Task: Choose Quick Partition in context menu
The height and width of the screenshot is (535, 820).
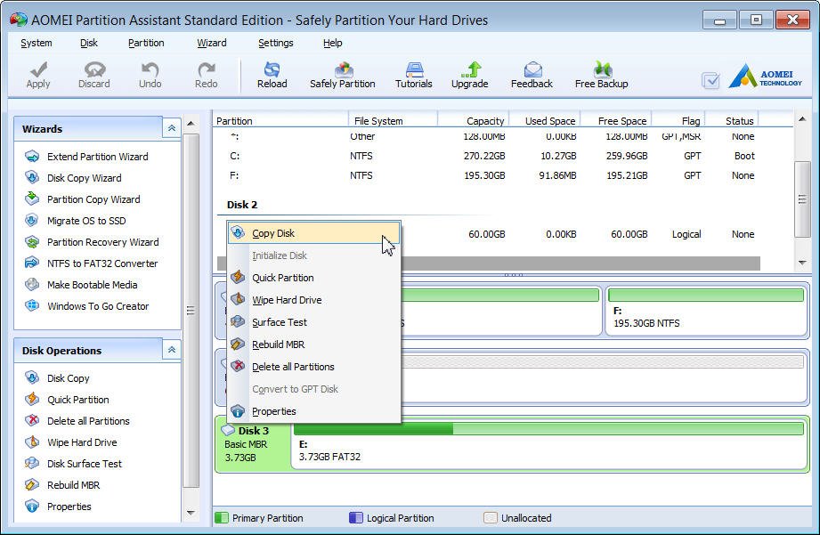Action: (x=313, y=278)
